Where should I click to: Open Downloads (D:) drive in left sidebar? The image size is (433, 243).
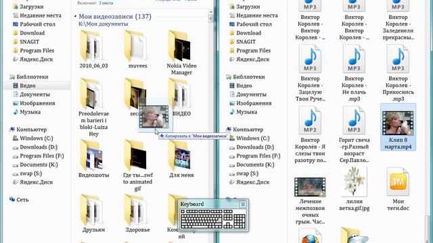coord(35,147)
